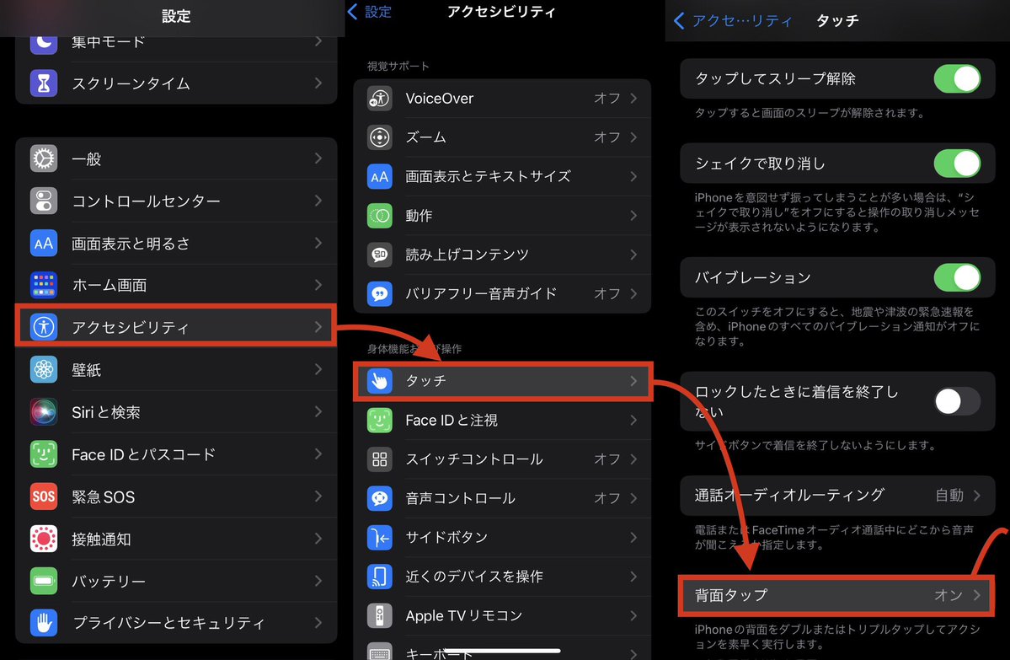This screenshot has width=1010, height=660.
Task: Open プライバシーとセキュリティ row
Action: point(176,623)
